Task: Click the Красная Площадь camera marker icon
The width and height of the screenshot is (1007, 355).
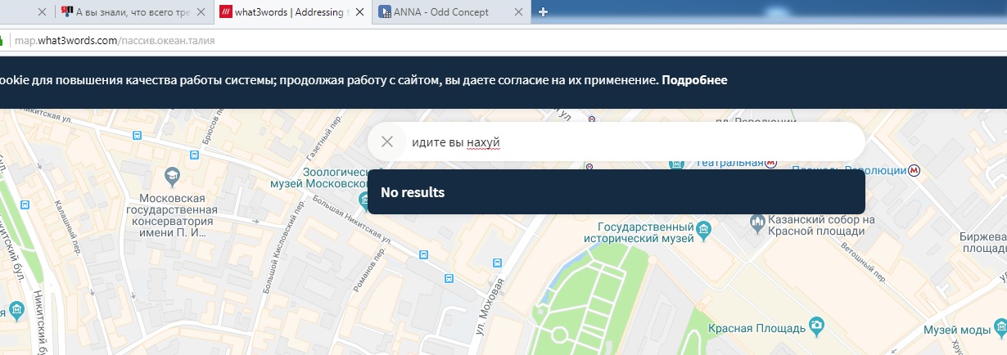Action: pyautogui.click(x=816, y=328)
